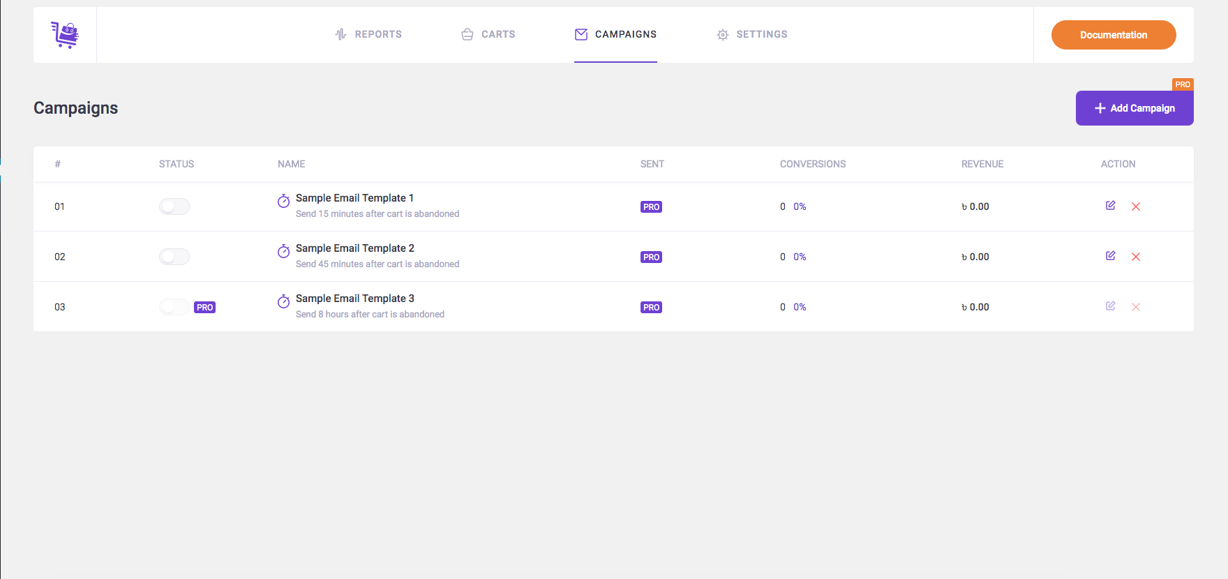Click the shopping cart logo icon

(65, 35)
